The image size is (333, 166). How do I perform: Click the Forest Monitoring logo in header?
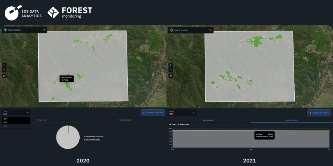coord(53,13)
